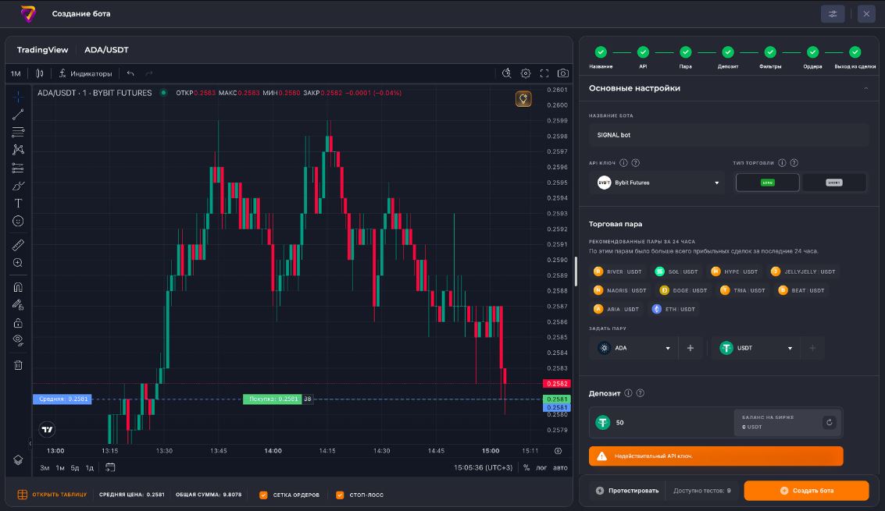Toggle the Стоп-лосс checkbox
This screenshot has height=511, width=885.
tap(340, 495)
